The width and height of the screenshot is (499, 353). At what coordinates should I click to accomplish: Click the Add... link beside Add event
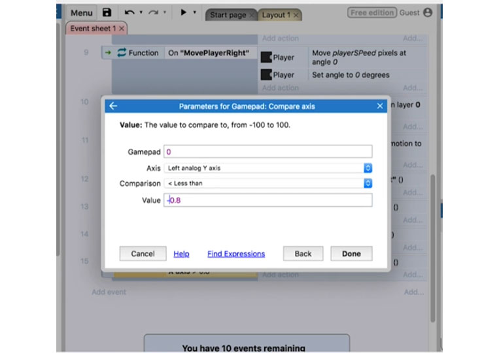pyautogui.click(x=414, y=292)
